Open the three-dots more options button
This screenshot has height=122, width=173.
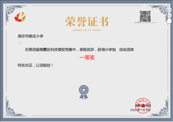pos(170,21)
